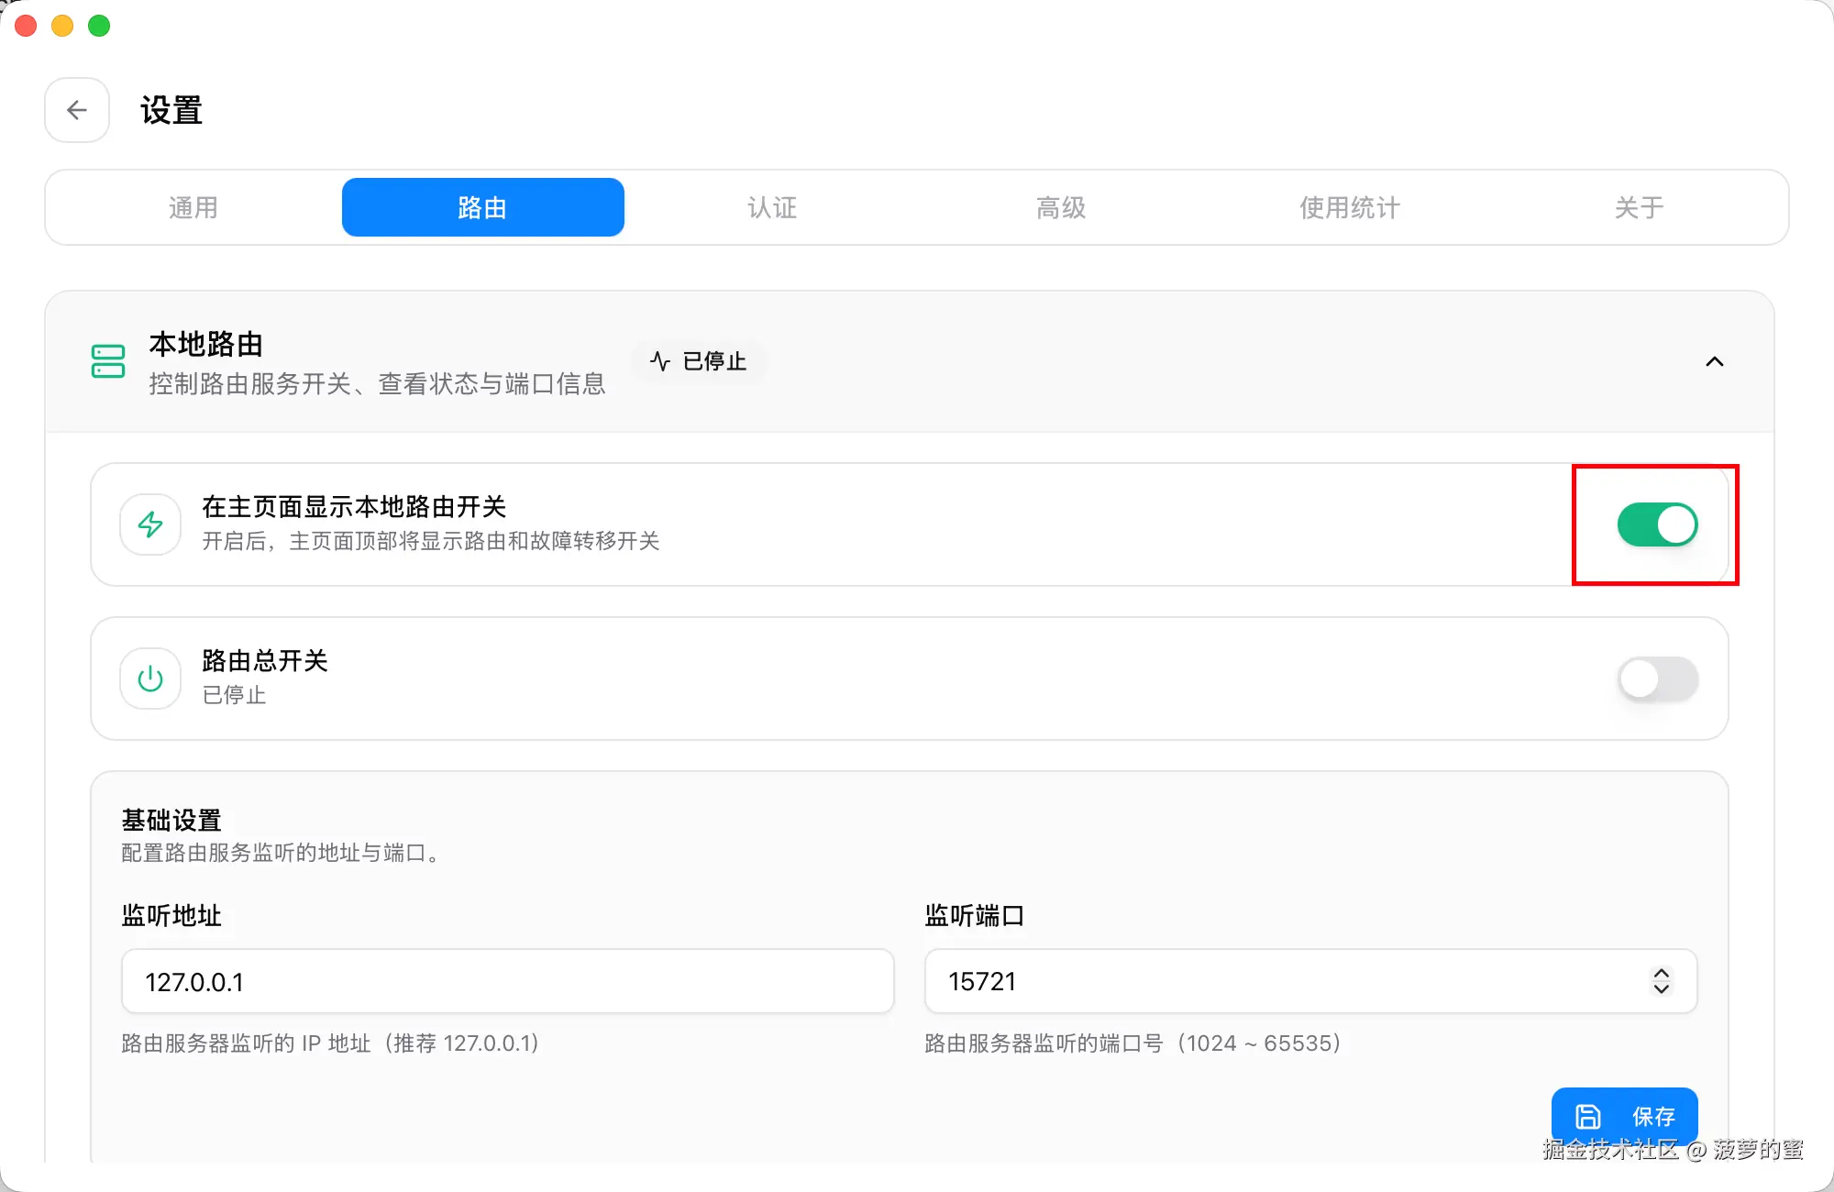This screenshot has height=1192, width=1834.
Task: Open the 认证 tab
Action: coord(772,207)
